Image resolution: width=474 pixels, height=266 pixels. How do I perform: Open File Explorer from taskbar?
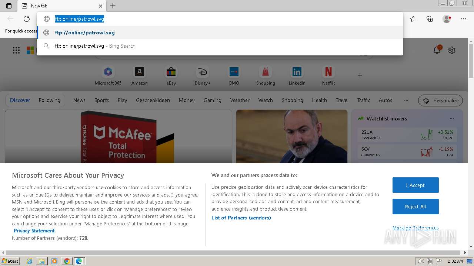click(42, 261)
